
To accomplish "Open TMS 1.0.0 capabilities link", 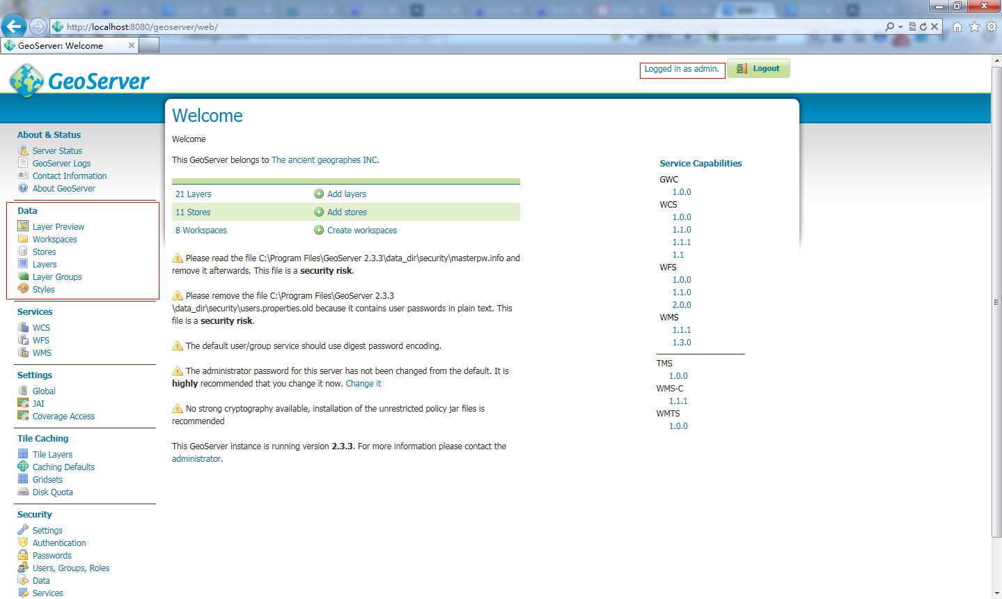I will coord(678,376).
